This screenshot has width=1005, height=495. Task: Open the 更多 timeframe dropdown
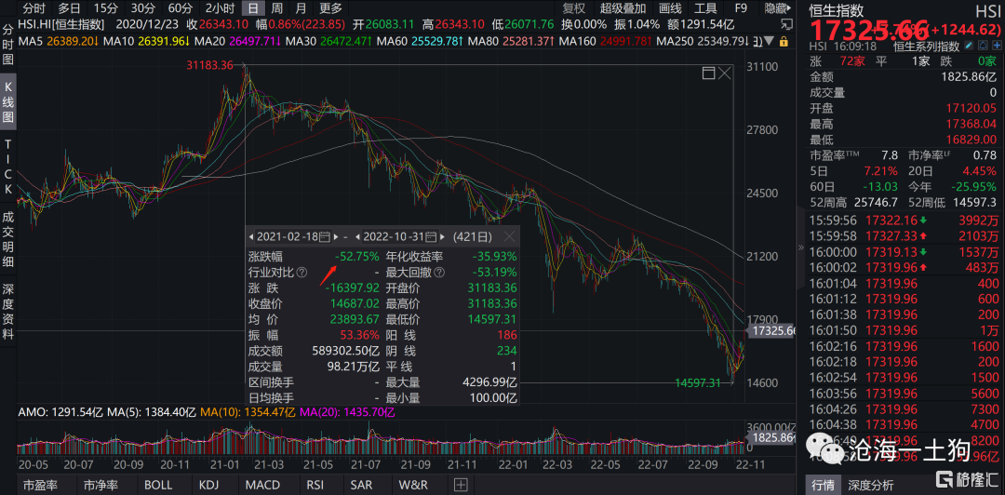[330, 8]
